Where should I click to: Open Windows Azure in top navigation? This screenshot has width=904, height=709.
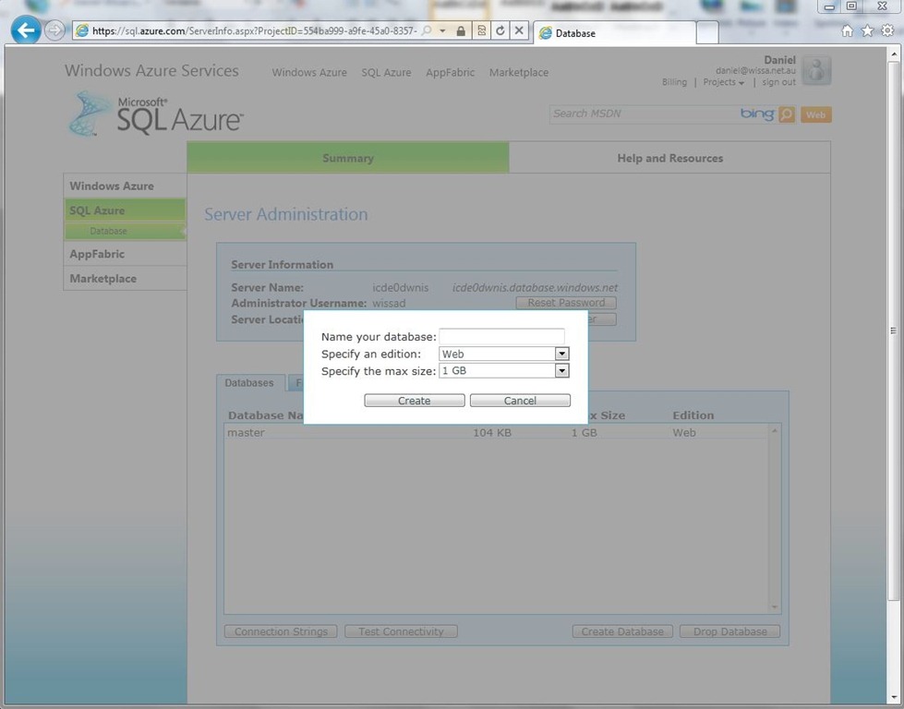tap(309, 73)
